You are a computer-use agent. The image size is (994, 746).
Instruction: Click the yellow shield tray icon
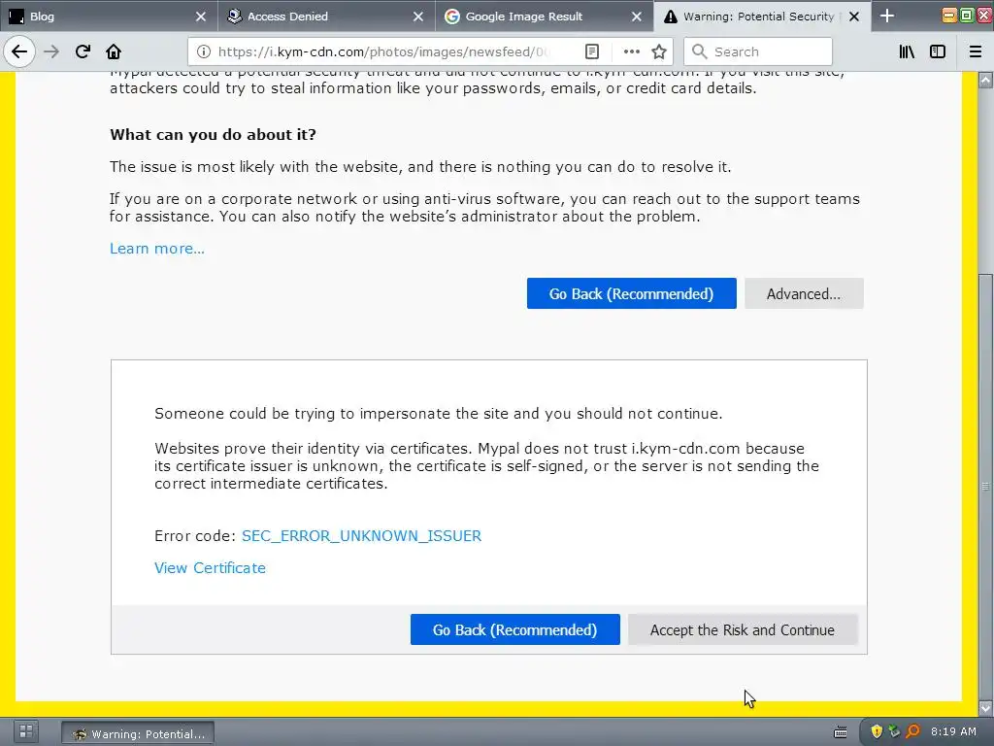877,731
